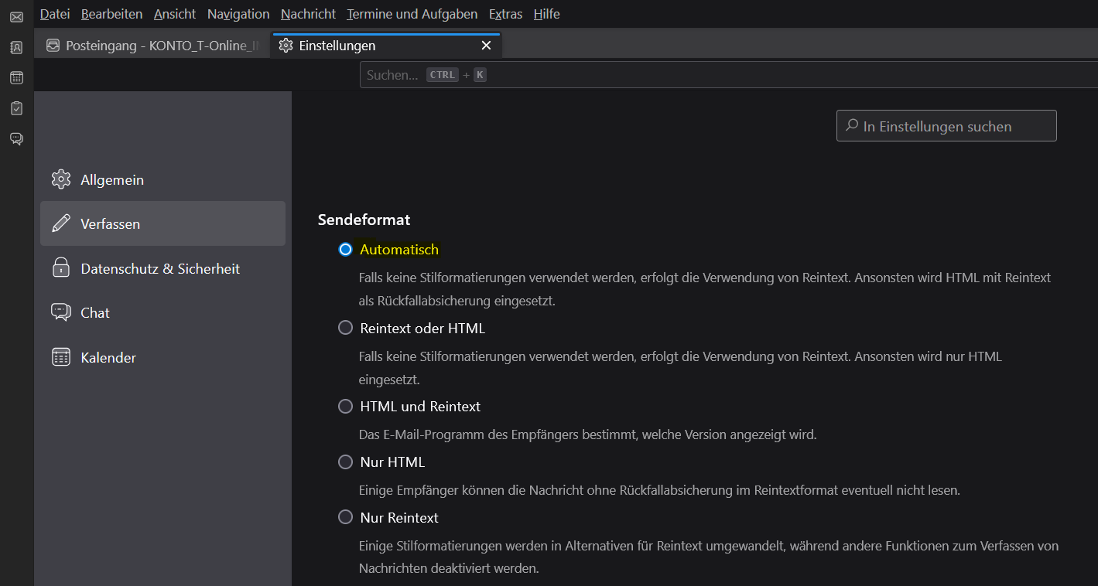Open the Tasks space icon
The image size is (1098, 586).
coord(16,108)
